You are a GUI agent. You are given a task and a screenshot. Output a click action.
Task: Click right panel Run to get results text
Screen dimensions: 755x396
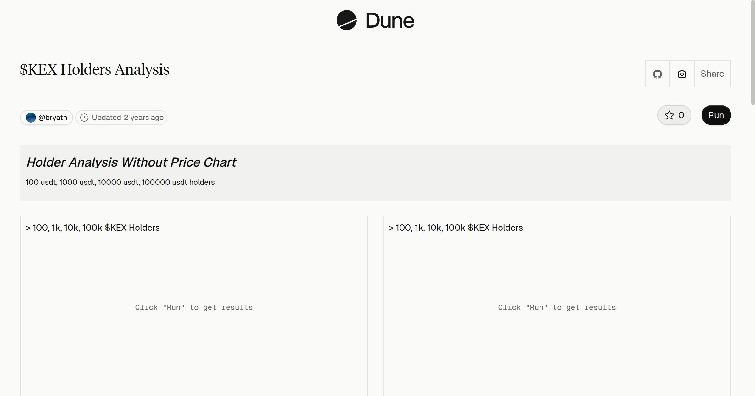(x=557, y=307)
